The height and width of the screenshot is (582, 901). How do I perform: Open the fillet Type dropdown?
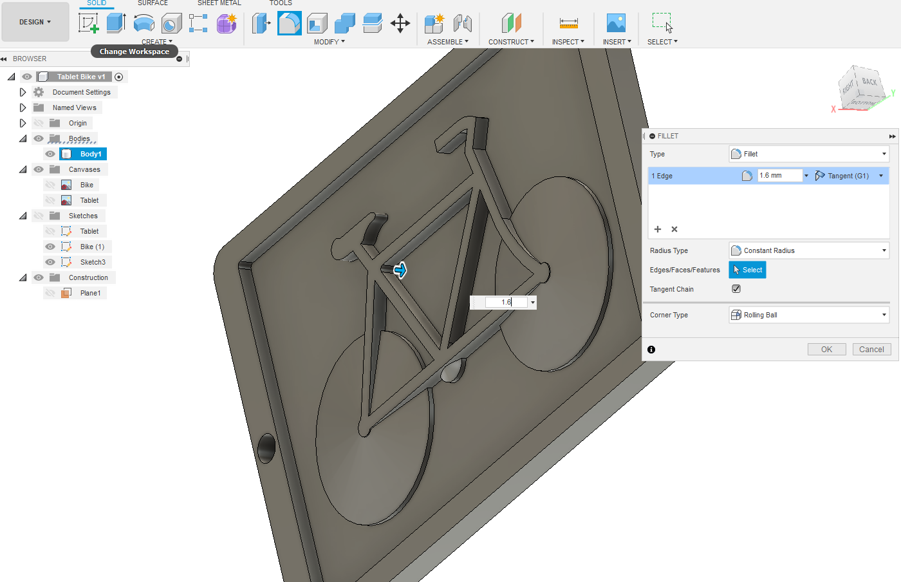(809, 154)
